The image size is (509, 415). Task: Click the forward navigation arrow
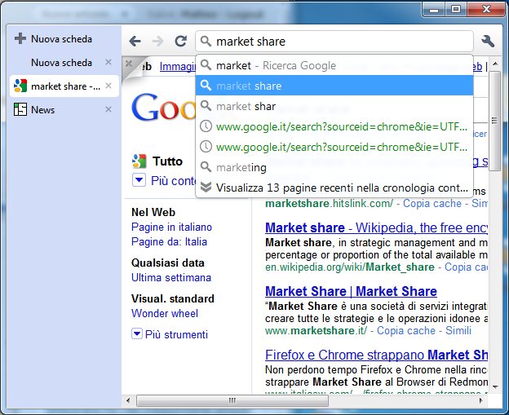[157, 42]
